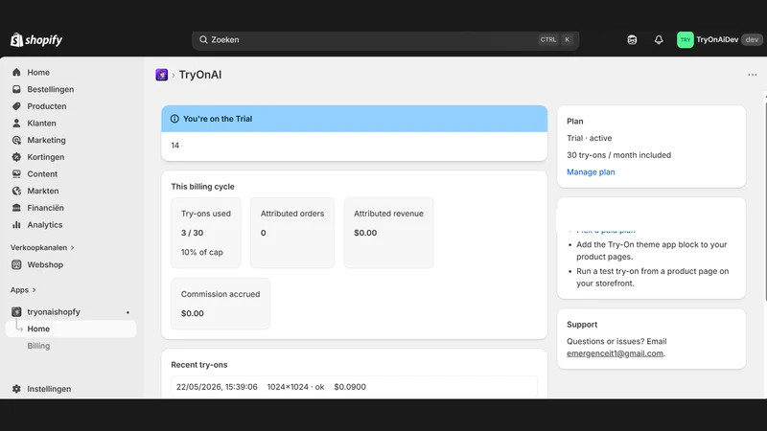767x431 pixels.
Task: Click "Recent try-ons" heading
Action: [199, 365]
